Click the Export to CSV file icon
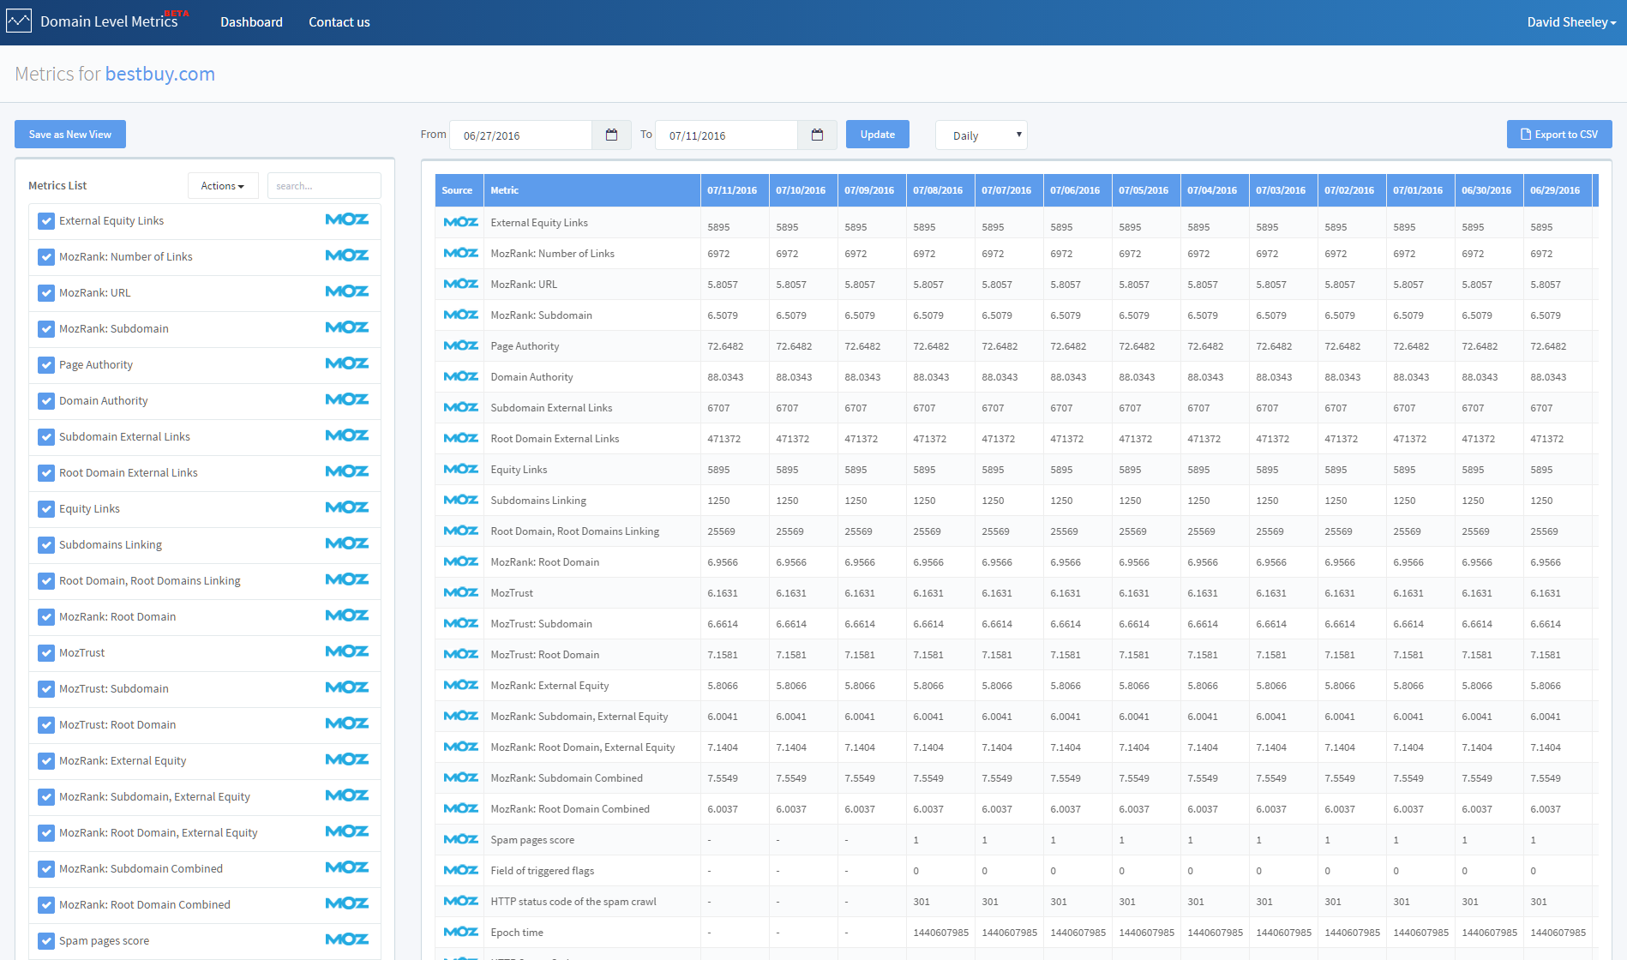This screenshot has width=1627, height=960. [x=1525, y=134]
